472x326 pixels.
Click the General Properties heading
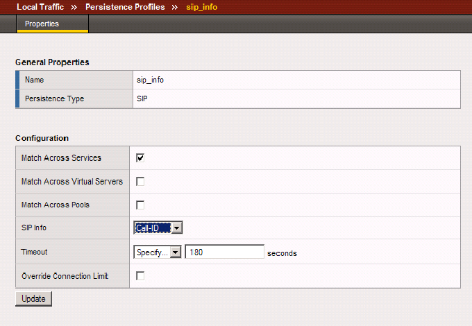tap(52, 62)
